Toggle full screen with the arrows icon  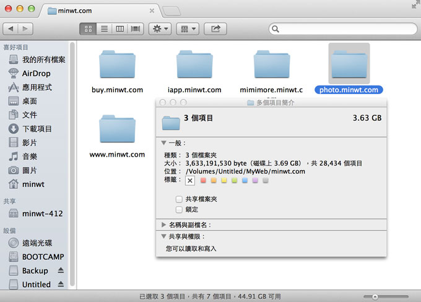click(x=416, y=4)
